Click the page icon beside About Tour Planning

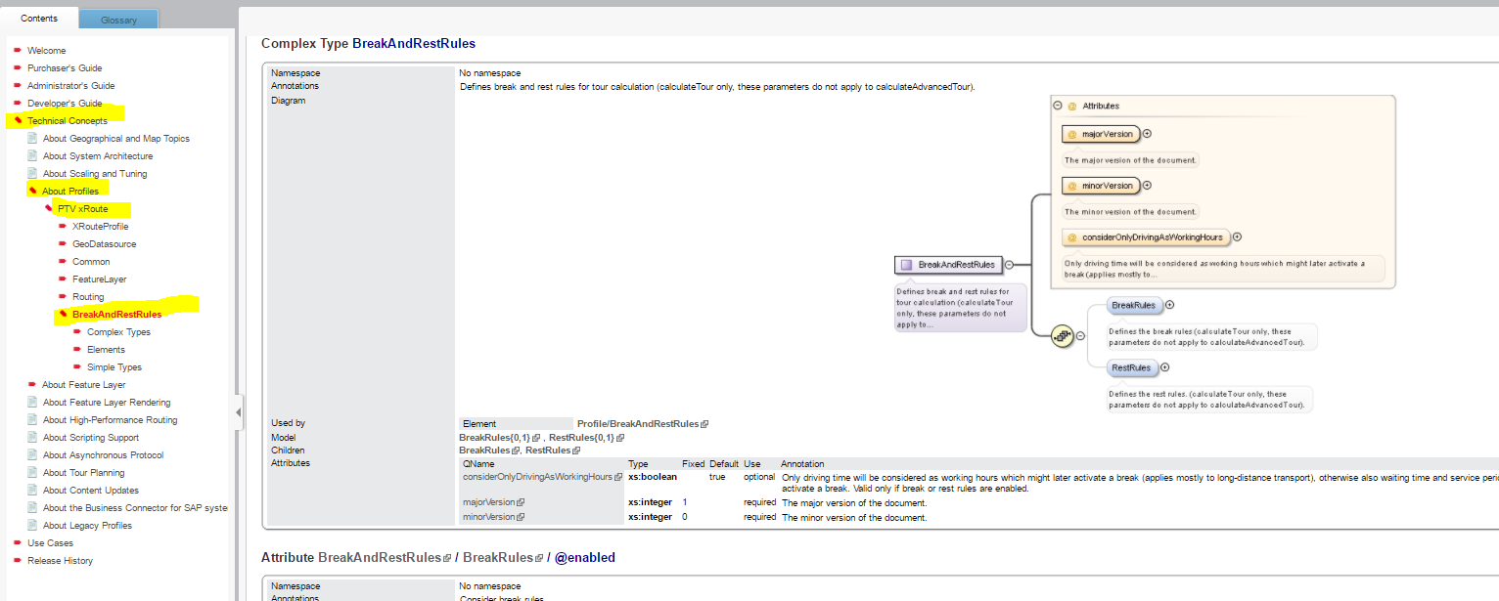(x=33, y=473)
